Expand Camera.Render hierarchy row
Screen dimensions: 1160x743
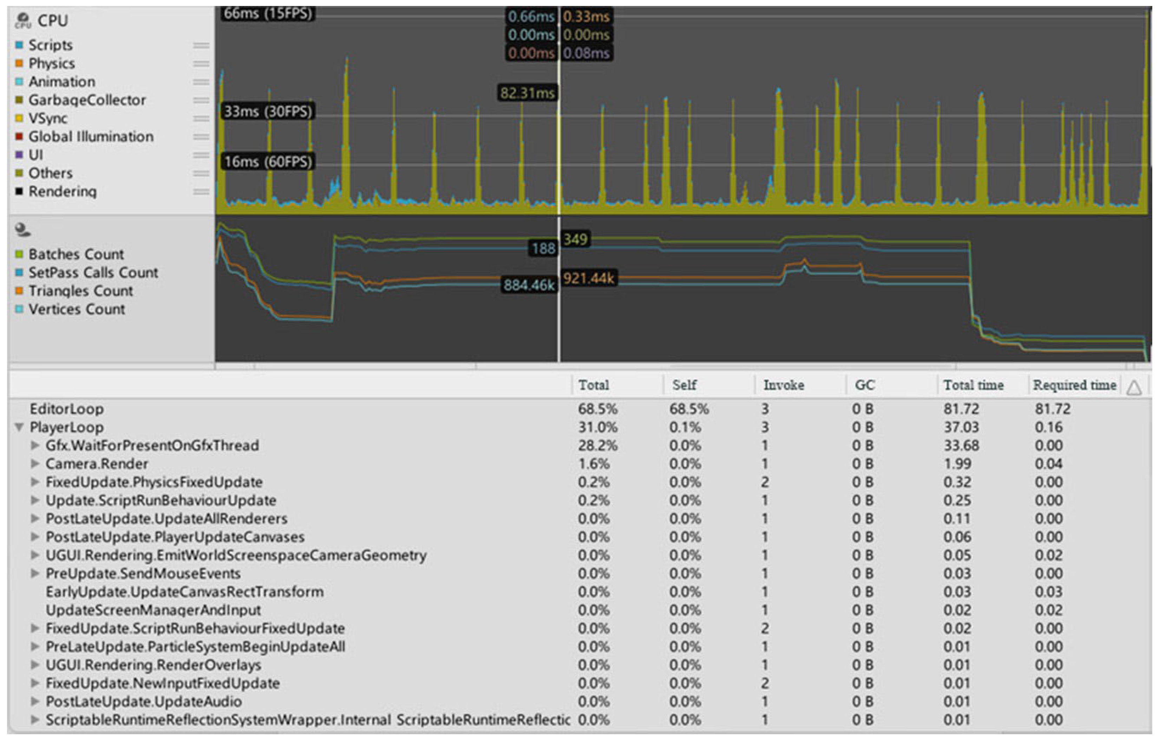point(35,464)
